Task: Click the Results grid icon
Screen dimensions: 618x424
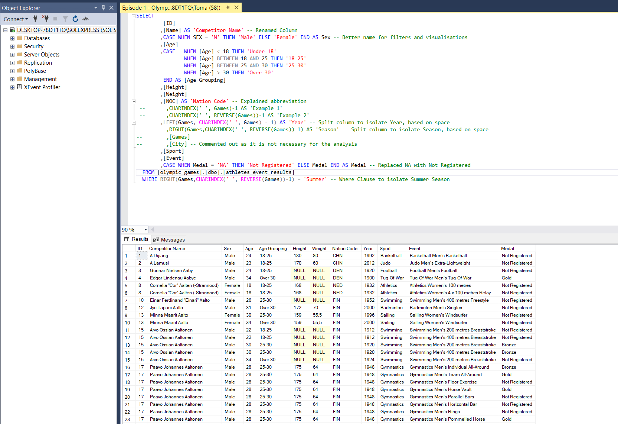Action: point(127,239)
